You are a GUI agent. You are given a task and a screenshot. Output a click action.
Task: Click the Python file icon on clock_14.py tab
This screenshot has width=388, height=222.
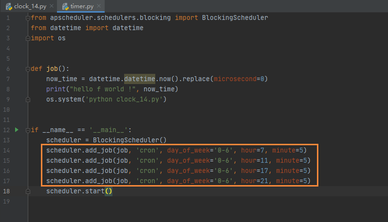[9, 6]
